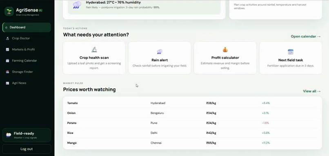This screenshot has width=329, height=156.
Task: Click the Field-ready status card
Action: tap(27, 136)
